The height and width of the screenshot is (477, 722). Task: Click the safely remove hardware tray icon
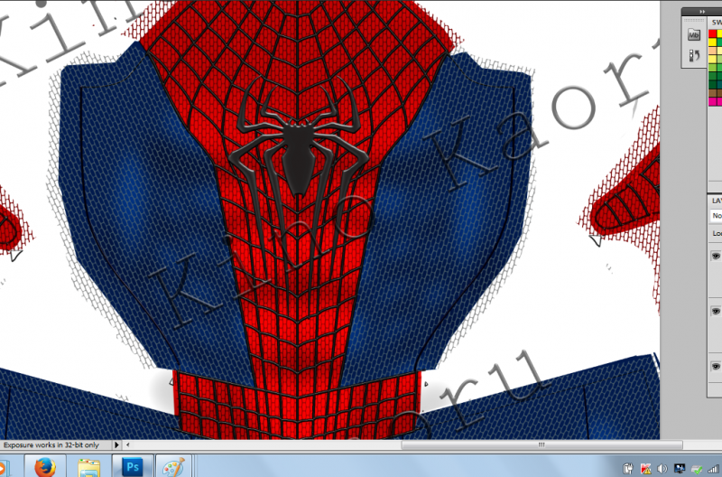click(x=697, y=469)
